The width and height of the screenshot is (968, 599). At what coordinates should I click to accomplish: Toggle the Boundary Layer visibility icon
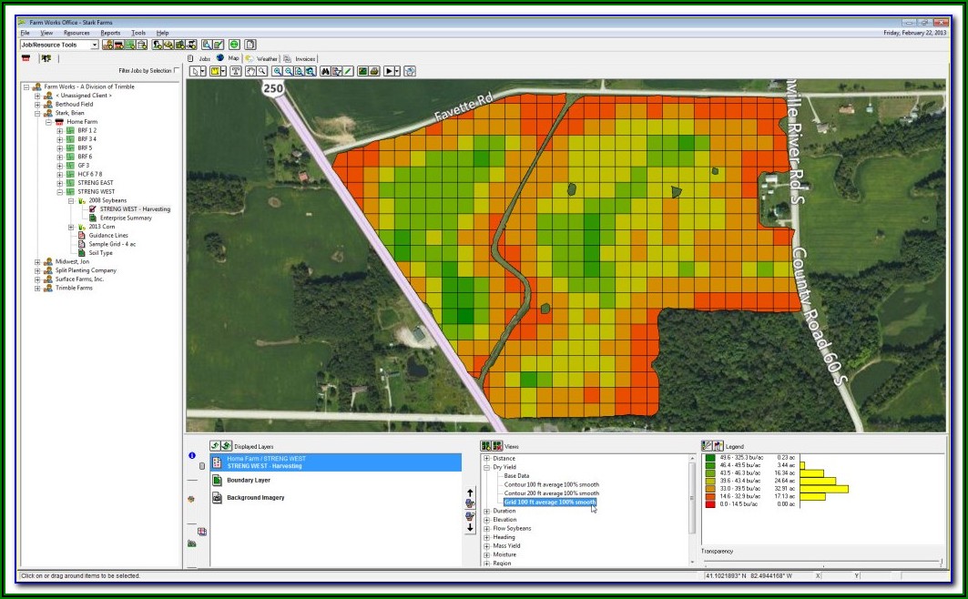(218, 480)
